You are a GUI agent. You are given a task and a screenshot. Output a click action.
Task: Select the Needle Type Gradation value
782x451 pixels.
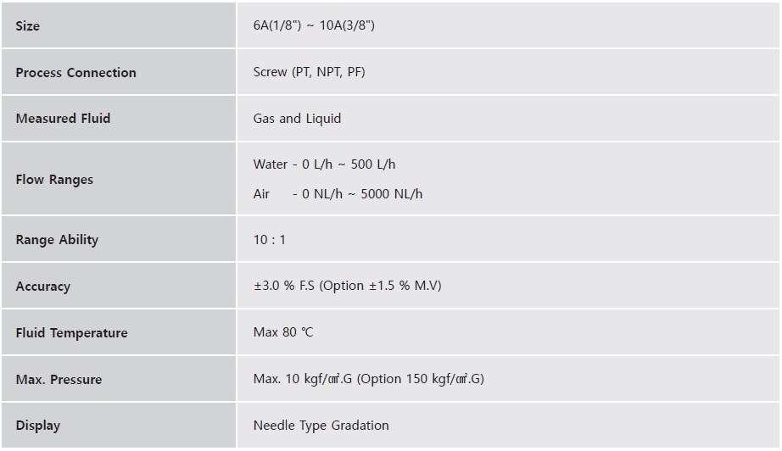point(321,426)
